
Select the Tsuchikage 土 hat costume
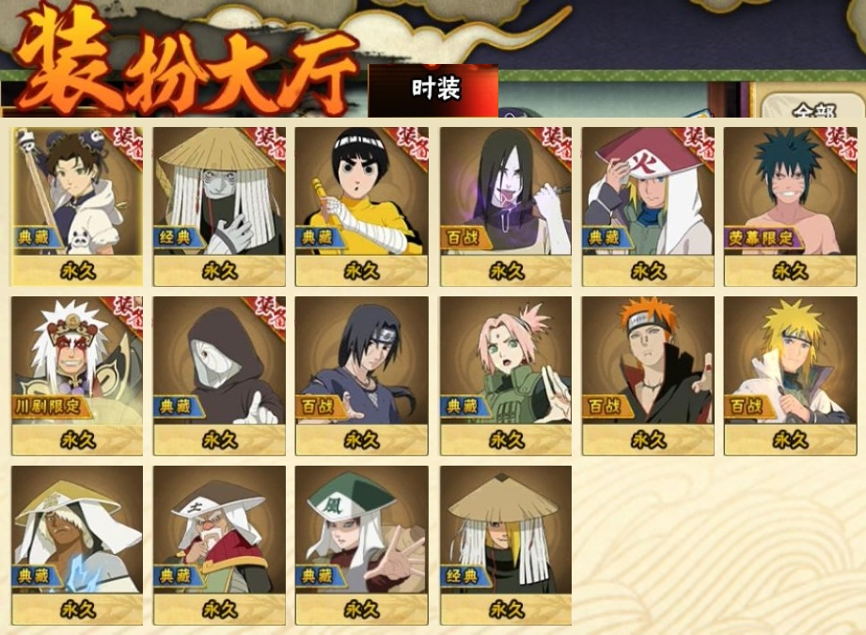[219, 546]
